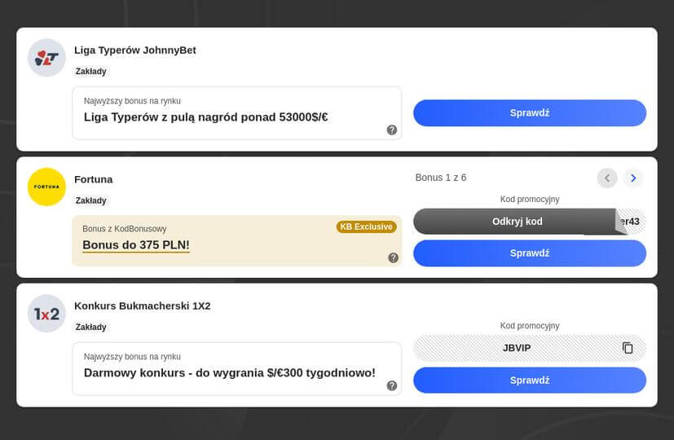Click the Konkurs Bukmacherski 1X2 title
674x440 pixels.
click(143, 306)
